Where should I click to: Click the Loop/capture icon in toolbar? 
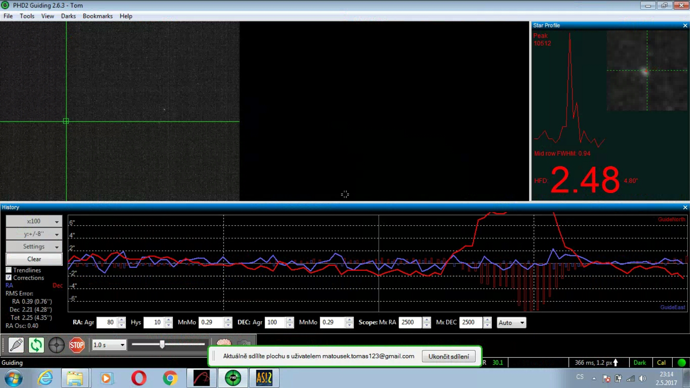(x=36, y=345)
